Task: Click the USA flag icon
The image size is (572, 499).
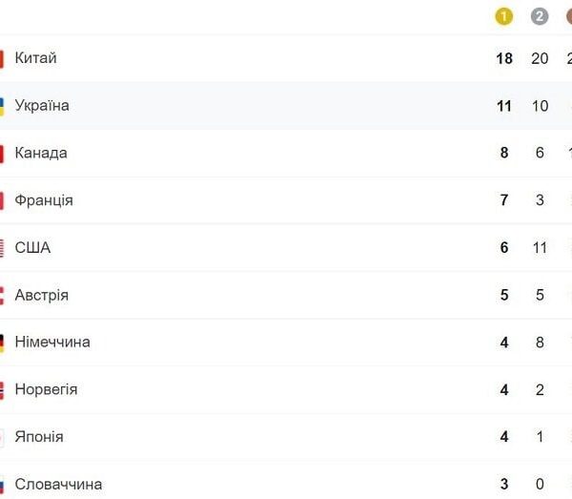Action: click(x=2, y=248)
